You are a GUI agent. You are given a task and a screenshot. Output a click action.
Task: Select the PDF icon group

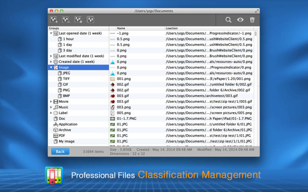tap(56, 136)
